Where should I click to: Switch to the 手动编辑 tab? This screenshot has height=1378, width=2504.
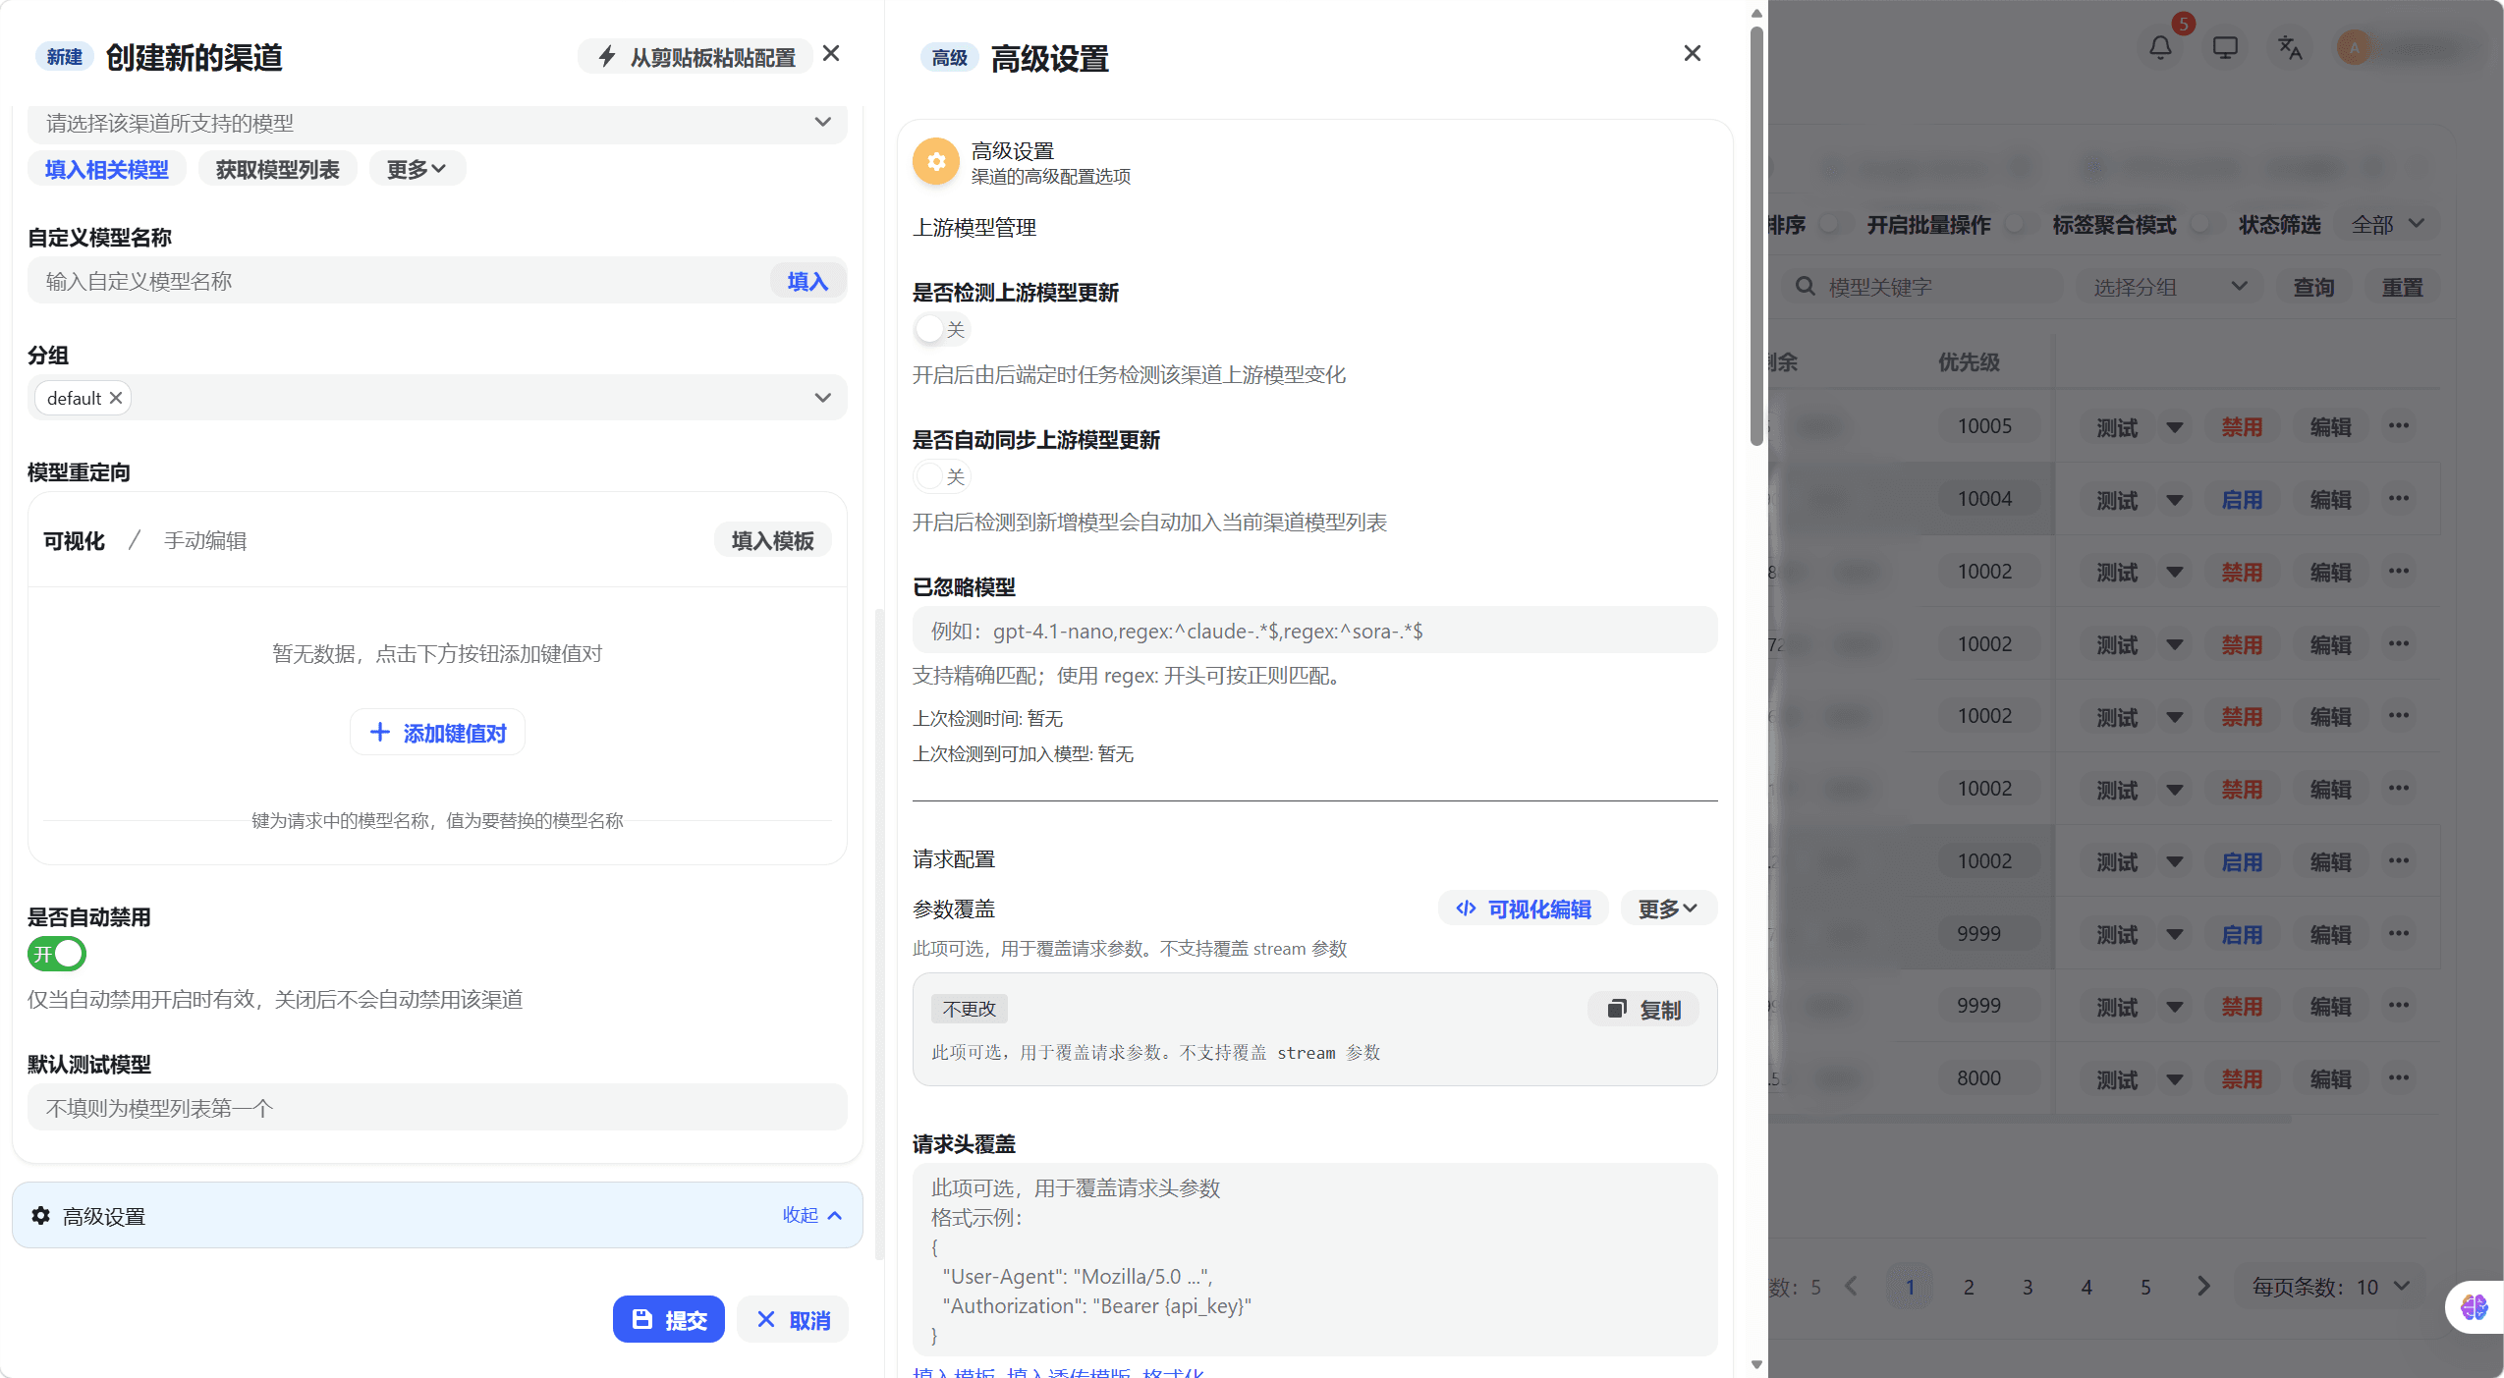point(205,539)
